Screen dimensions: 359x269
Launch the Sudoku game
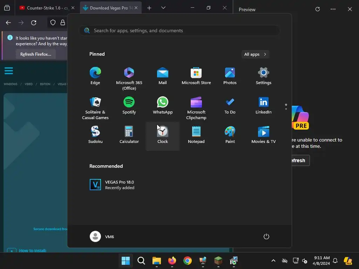pos(95,135)
